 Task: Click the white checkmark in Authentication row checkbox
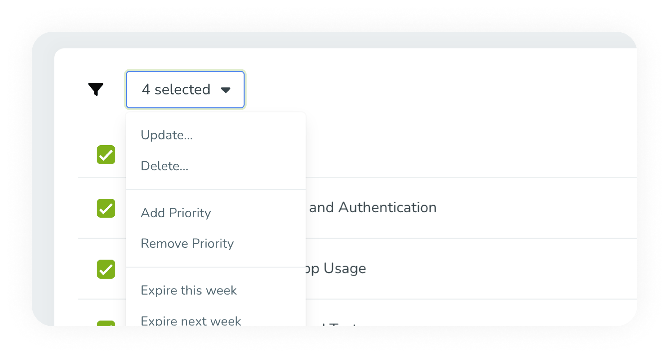[x=106, y=209]
